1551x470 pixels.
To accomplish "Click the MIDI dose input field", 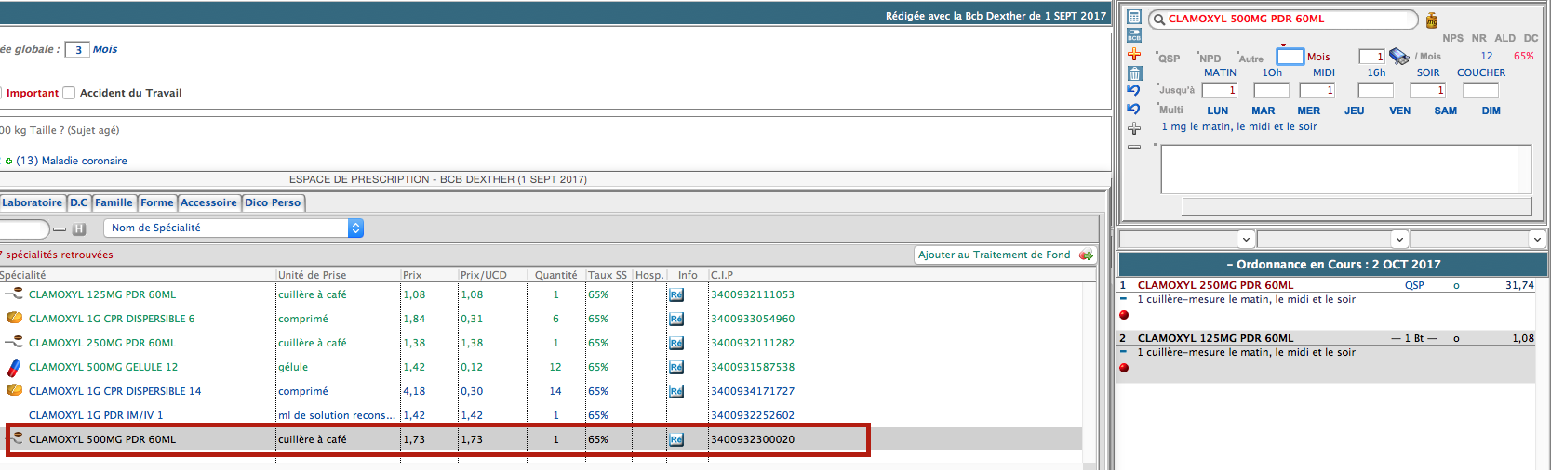I will [x=1317, y=90].
